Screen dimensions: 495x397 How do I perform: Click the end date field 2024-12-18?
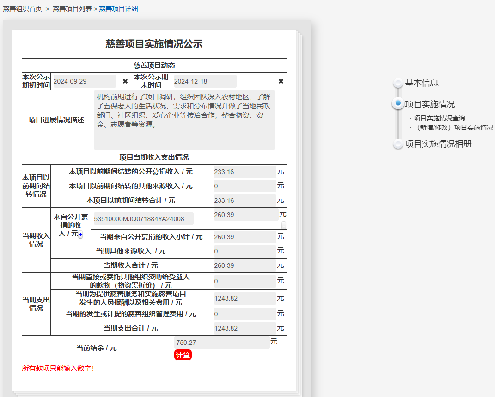[204, 81]
